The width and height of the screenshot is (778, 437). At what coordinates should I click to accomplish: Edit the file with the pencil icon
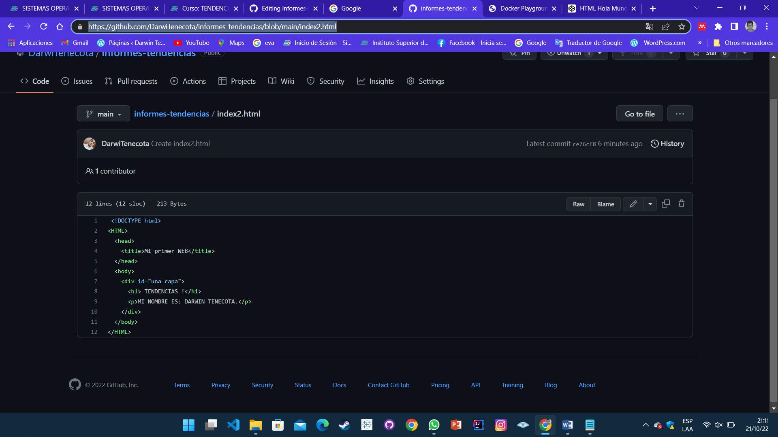point(633,204)
